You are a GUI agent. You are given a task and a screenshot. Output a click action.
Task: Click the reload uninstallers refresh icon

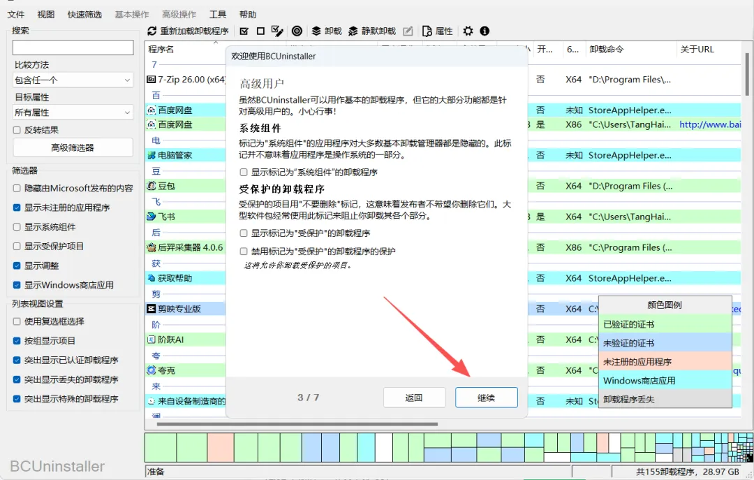[152, 31]
